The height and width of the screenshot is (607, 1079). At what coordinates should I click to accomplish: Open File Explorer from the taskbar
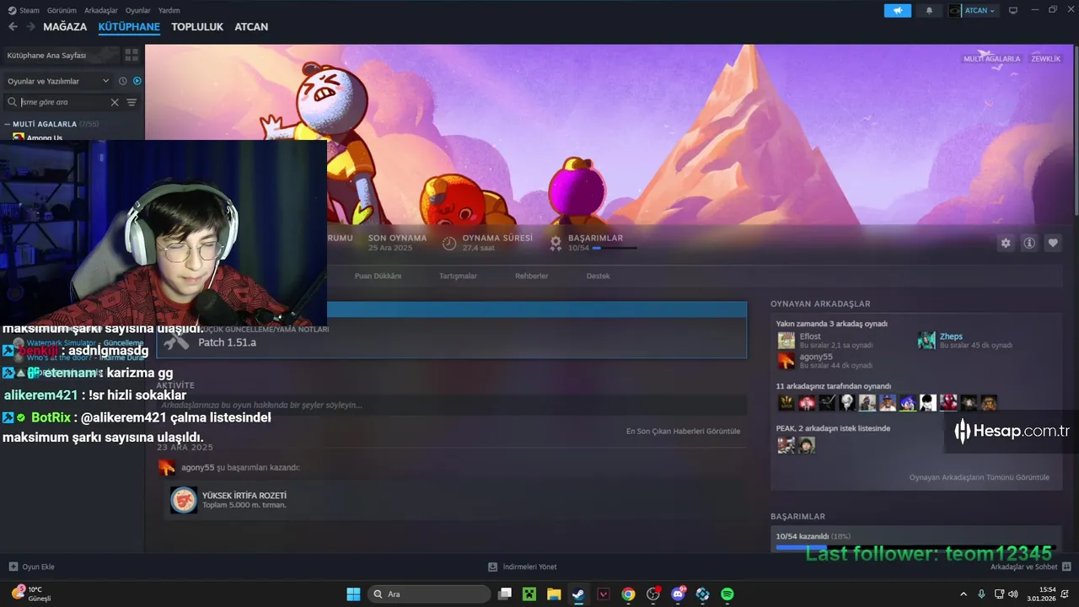[x=554, y=594]
